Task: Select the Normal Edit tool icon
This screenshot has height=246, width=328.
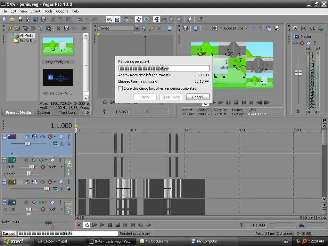Action: click(156, 19)
